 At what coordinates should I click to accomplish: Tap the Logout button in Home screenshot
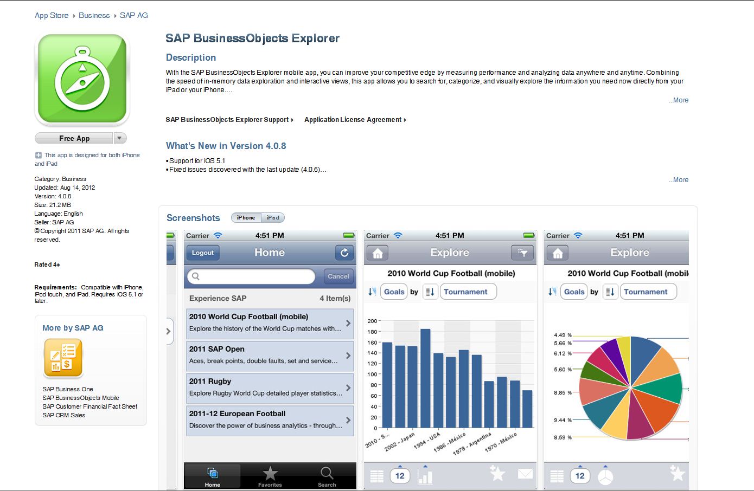(x=203, y=253)
